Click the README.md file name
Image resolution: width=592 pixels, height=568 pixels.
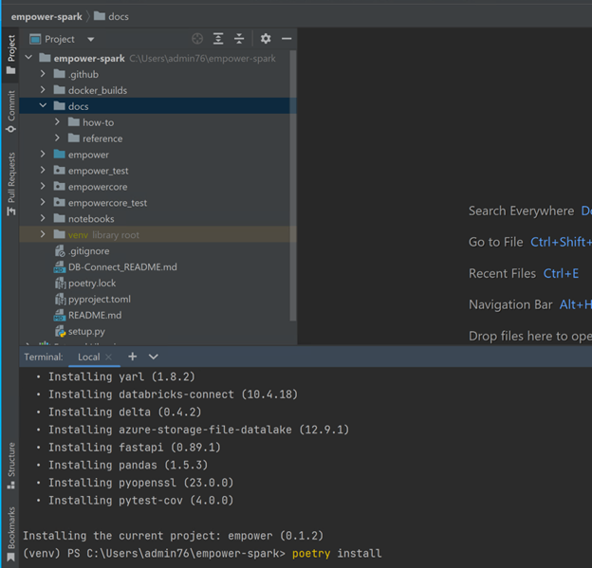(x=95, y=315)
